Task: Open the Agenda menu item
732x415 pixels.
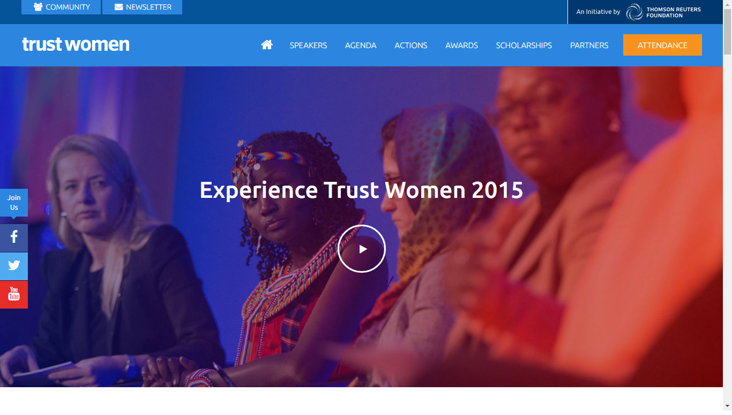Action: click(361, 45)
